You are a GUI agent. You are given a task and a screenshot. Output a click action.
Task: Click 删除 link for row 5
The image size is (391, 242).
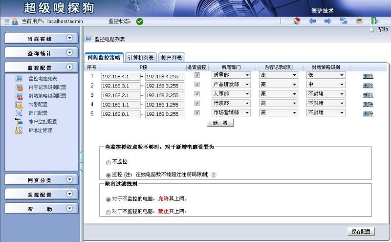point(368,113)
